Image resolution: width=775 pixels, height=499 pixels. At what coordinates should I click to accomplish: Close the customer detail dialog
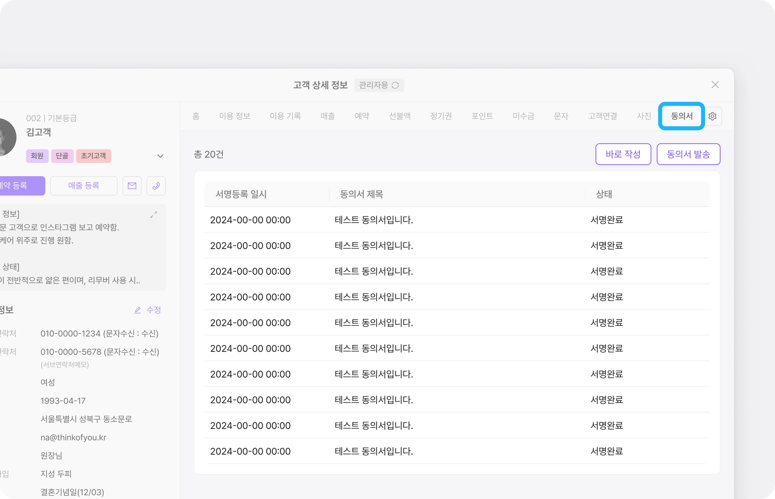[x=715, y=85]
